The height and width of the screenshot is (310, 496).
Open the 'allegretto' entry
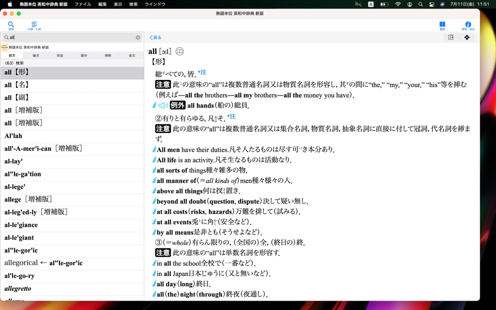pos(72,289)
